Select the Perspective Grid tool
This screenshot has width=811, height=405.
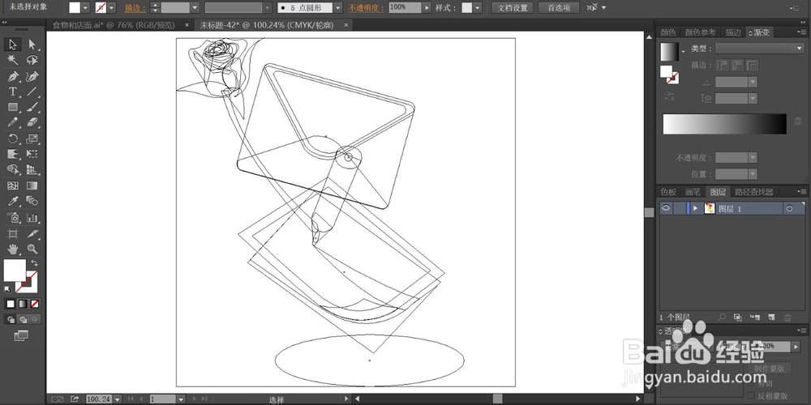tap(32, 169)
